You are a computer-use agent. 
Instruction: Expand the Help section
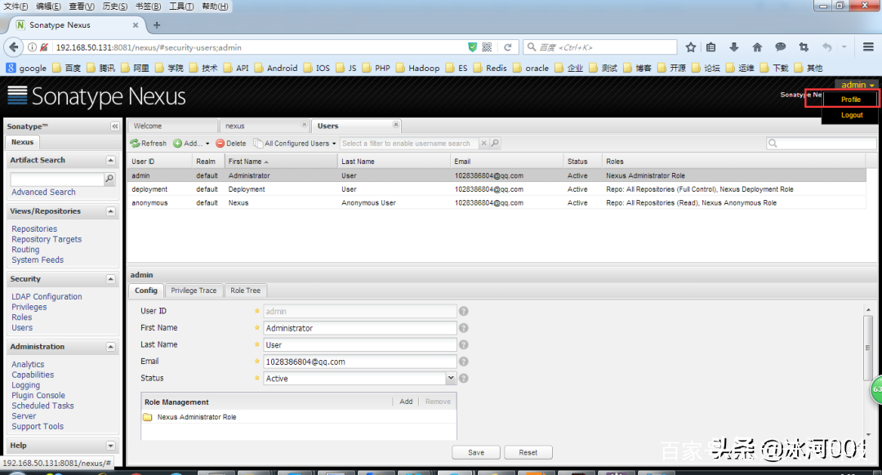pyautogui.click(x=111, y=446)
